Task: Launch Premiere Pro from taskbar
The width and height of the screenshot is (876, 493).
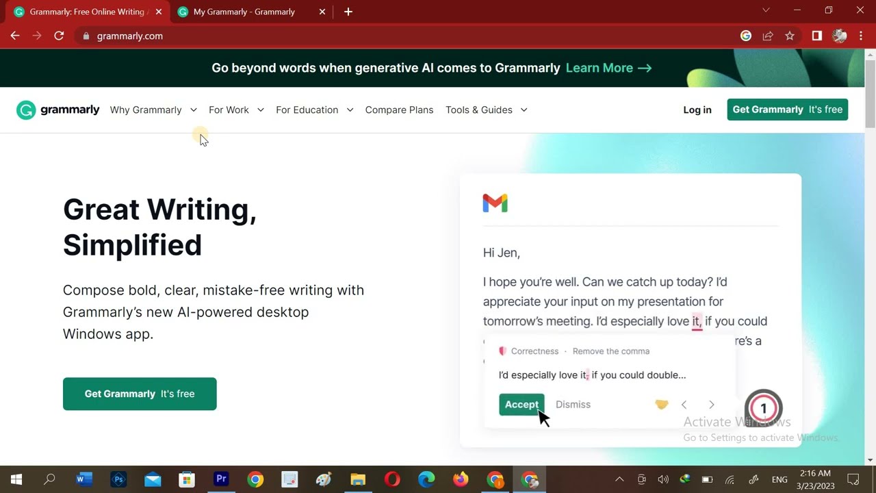Action: point(221,479)
